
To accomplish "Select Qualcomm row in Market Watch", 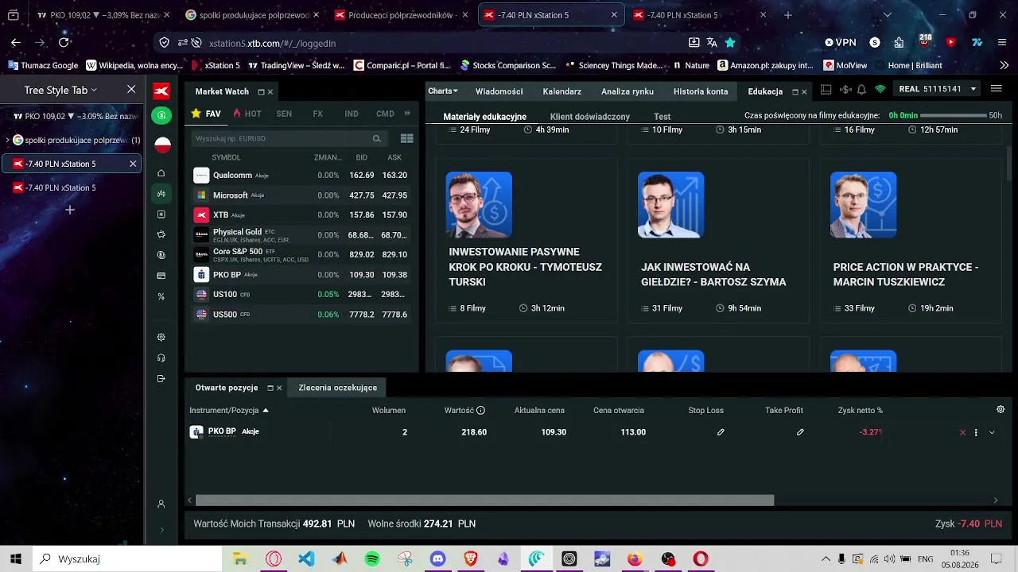I will click(x=301, y=176).
